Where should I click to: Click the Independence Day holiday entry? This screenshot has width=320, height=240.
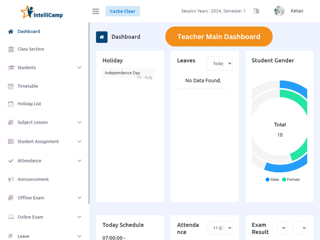[x=128, y=73]
